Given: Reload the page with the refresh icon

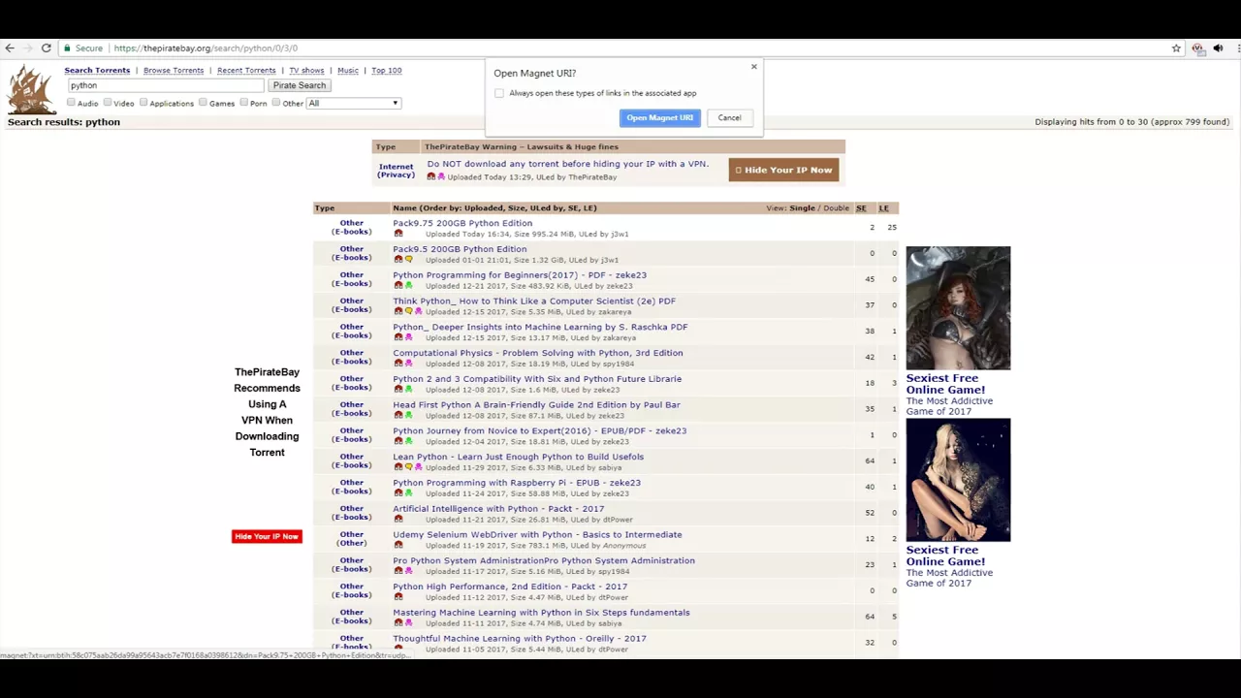Looking at the screenshot, I should 46,48.
